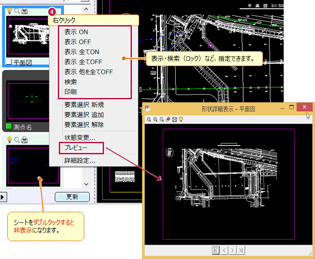The height and width of the screenshot is (259, 315).
Task: Open 詳細設定... from context menu
Action: pyautogui.click(x=80, y=161)
